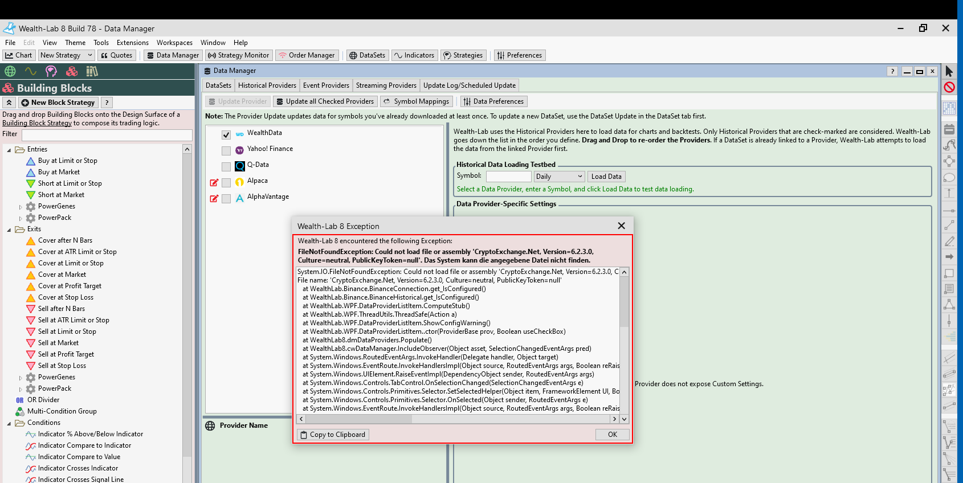Viewport: 963px width, 483px height.
Task: Open Strategy Monitor from the toolbar
Action: (238, 55)
